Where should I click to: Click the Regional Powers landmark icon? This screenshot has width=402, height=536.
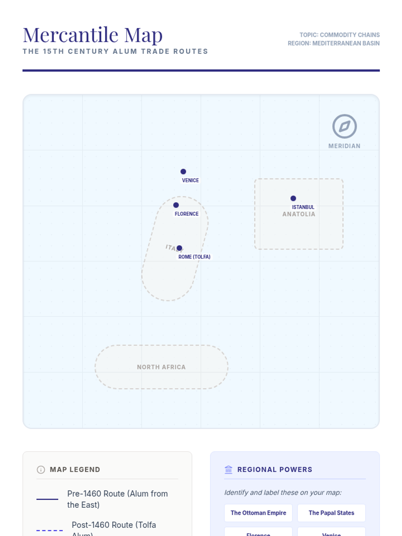(x=228, y=470)
